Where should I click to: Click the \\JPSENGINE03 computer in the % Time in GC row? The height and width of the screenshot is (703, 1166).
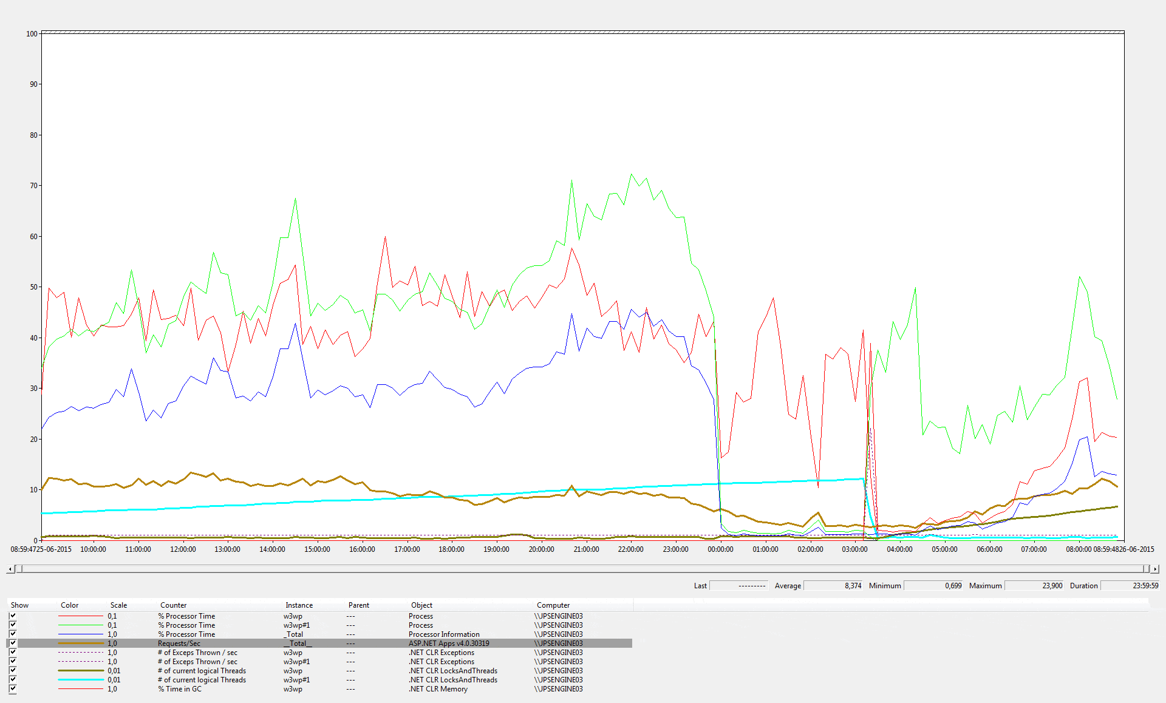[x=559, y=688]
